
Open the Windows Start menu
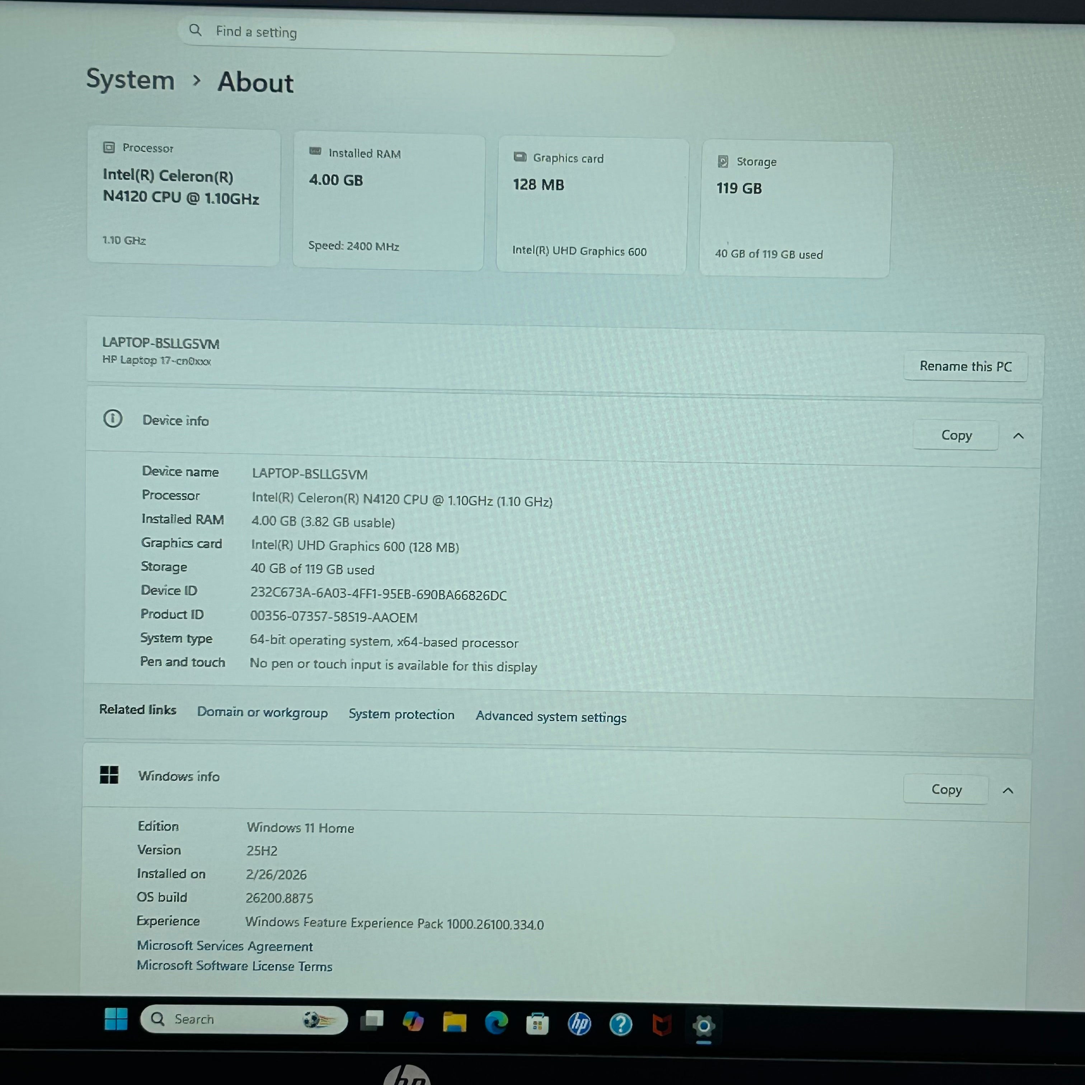[x=116, y=1019]
